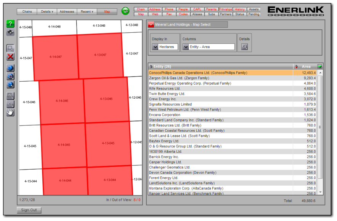Viewport: 337px width, 221px height.
Task: Switch to the History tab
Action: (240, 9)
